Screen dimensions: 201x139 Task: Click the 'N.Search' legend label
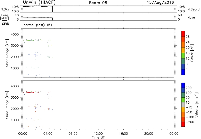click(x=194, y=9)
